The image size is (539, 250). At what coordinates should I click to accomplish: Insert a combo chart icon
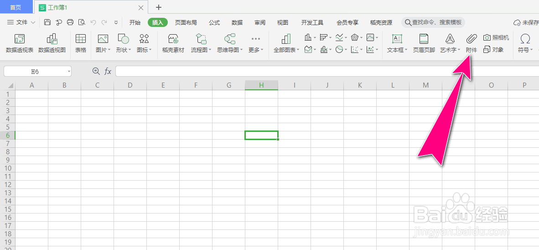pyautogui.click(x=323, y=50)
